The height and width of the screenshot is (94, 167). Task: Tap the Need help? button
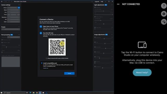click(142, 73)
